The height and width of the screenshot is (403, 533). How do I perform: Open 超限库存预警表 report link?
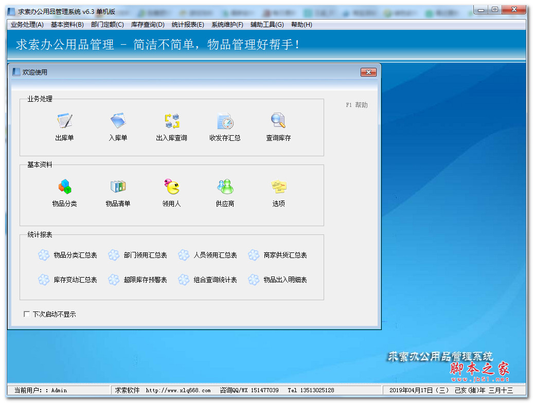click(x=146, y=280)
